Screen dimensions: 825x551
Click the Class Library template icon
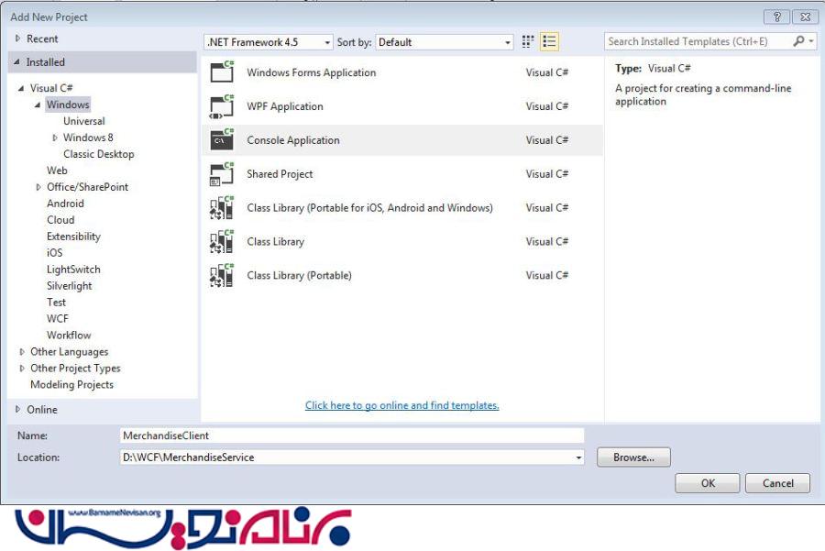(x=222, y=242)
